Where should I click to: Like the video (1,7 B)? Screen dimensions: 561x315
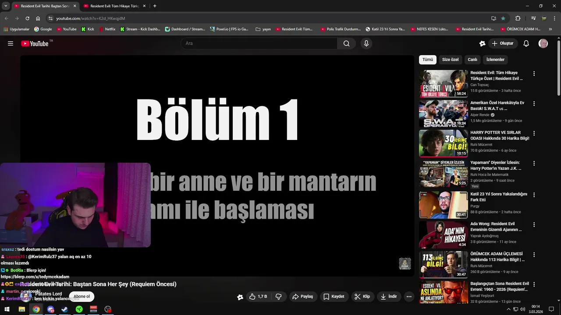(x=258, y=297)
